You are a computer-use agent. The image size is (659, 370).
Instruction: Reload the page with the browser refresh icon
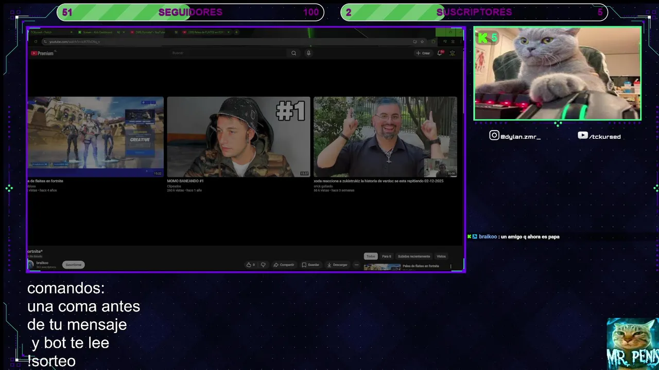coord(36,41)
